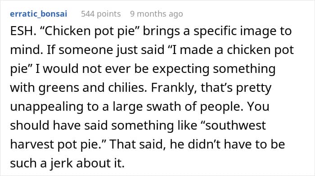Screen dimensions: 315x176
Task: Open the erratic_bonsai user profile
Action: (x=39, y=14)
